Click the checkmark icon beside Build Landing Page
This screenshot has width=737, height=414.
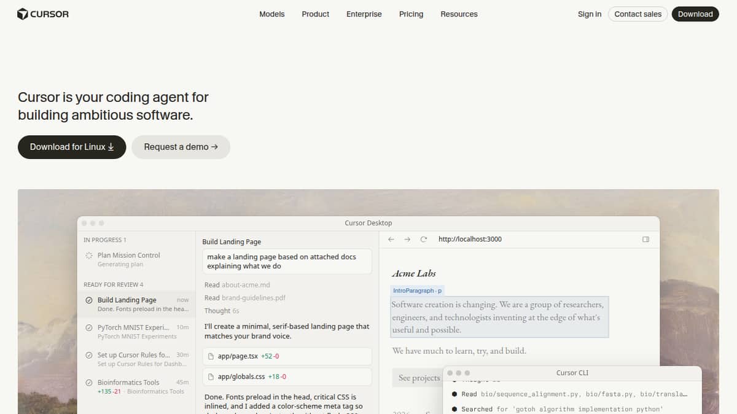tap(89, 300)
